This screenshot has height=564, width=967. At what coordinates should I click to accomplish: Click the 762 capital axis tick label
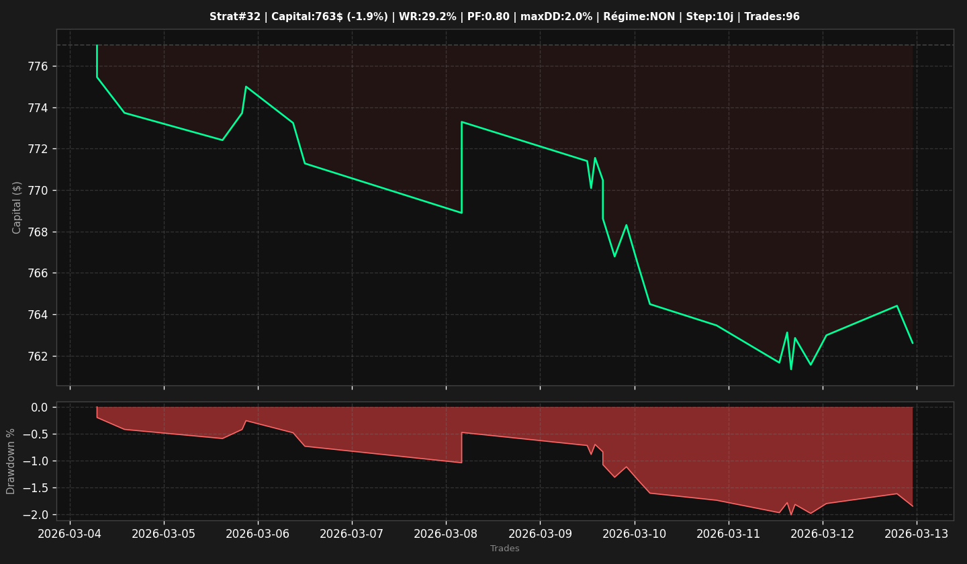(39, 357)
